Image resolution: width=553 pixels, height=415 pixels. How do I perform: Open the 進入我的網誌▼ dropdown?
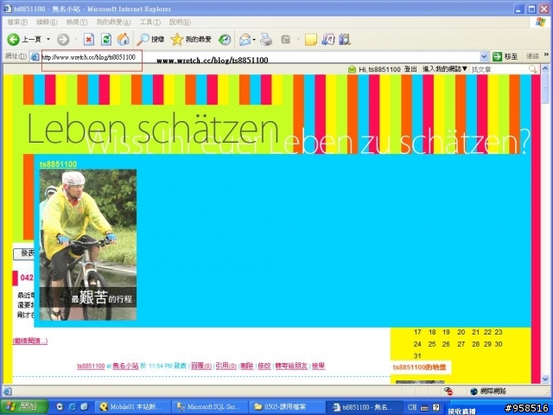(x=445, y=69)
